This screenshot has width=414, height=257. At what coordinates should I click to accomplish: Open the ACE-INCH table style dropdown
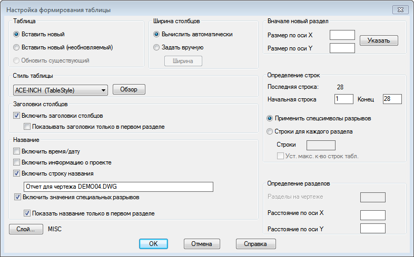(x=103, y=90)
